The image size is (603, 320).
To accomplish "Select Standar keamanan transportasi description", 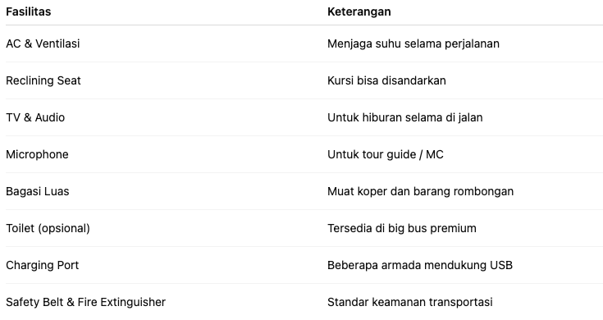I will (410, 302).
